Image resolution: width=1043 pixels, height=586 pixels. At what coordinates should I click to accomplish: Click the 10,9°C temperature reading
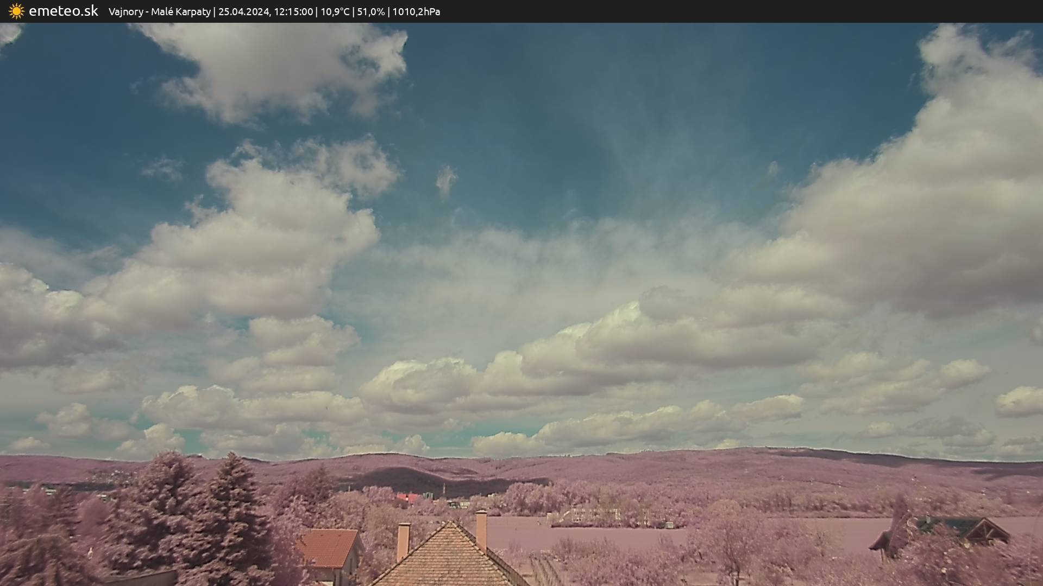pos(335,11)
